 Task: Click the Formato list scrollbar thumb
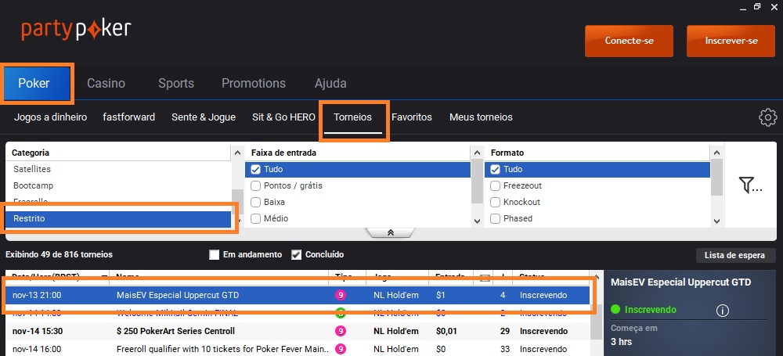coord(716,178)
